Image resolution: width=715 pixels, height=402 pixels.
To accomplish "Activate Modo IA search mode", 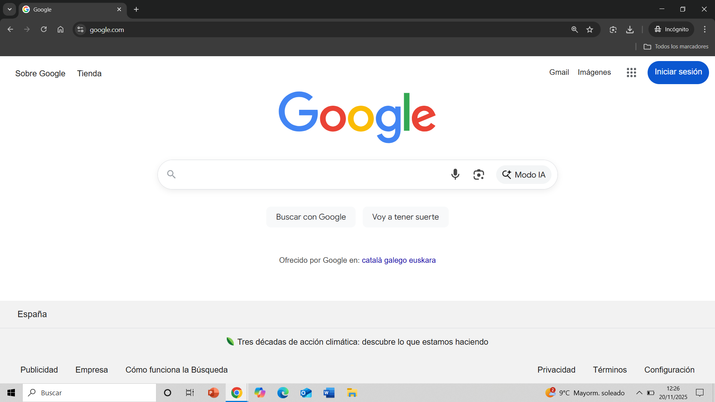I will click(x=524, y=175).
